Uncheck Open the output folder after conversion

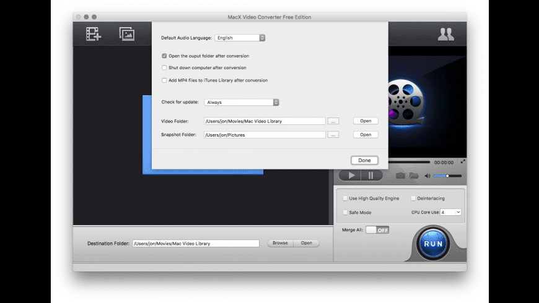tap(164, 56)
